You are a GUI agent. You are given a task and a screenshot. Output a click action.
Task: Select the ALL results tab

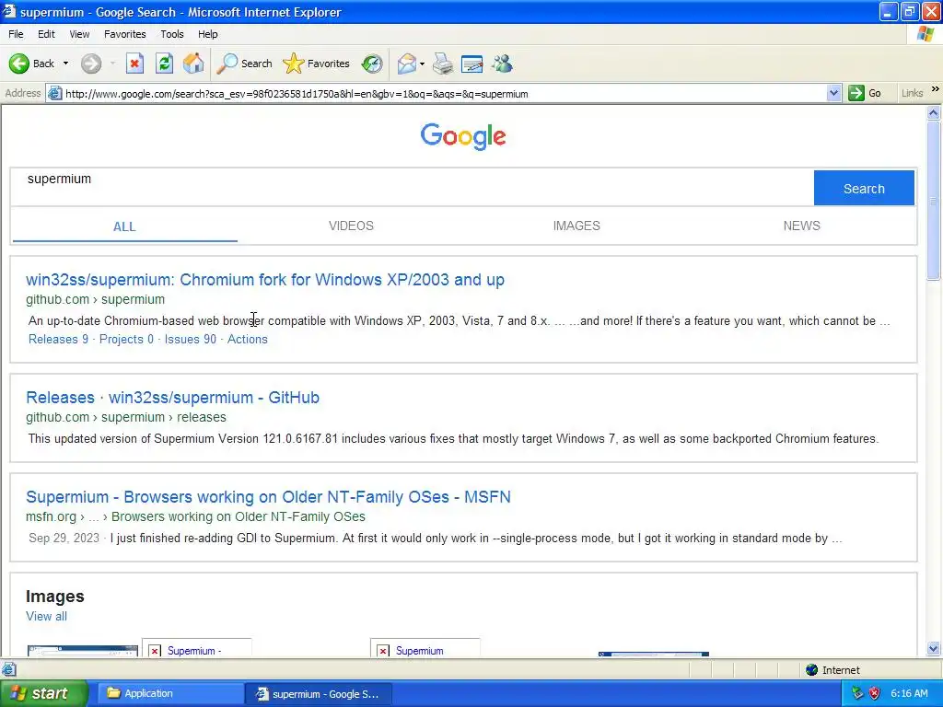tap(124, 226)
